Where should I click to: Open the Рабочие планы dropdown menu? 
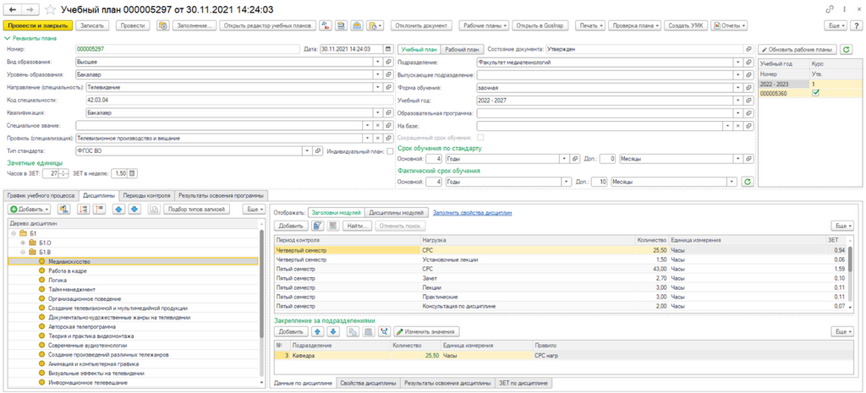485,25
